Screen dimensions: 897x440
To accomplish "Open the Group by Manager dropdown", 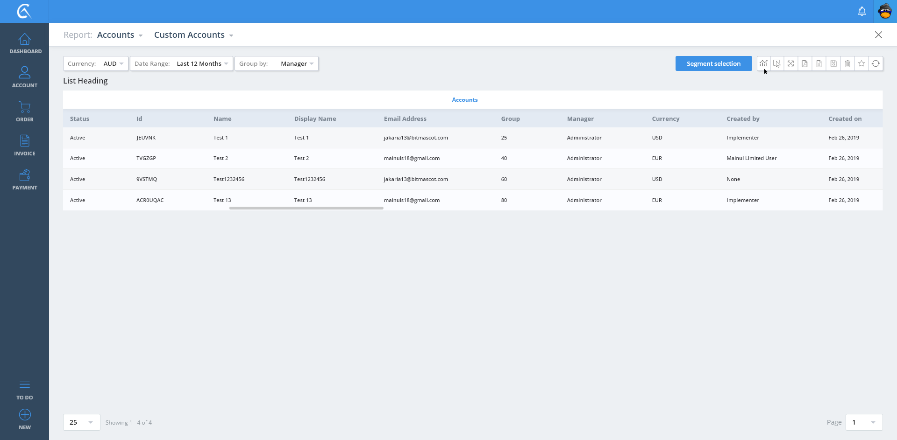I will 277,63.
